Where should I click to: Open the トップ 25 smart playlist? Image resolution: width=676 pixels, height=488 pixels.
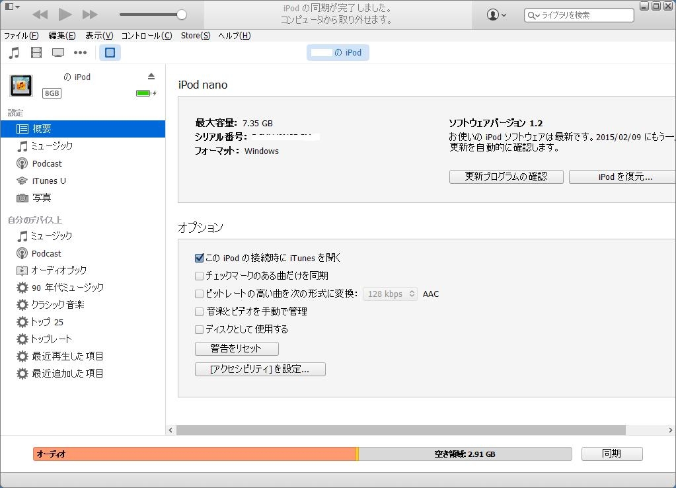pos(83,322)
